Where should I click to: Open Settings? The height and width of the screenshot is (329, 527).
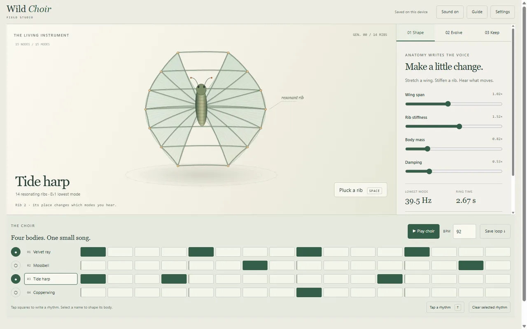tap(503, 12)
